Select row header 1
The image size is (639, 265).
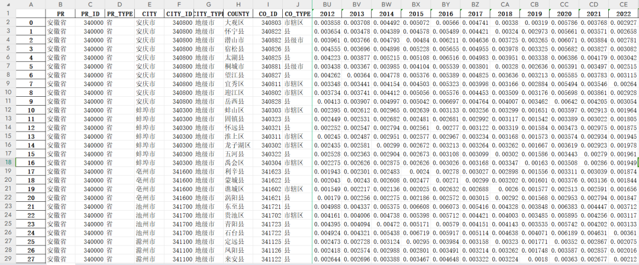click(8, 14)
